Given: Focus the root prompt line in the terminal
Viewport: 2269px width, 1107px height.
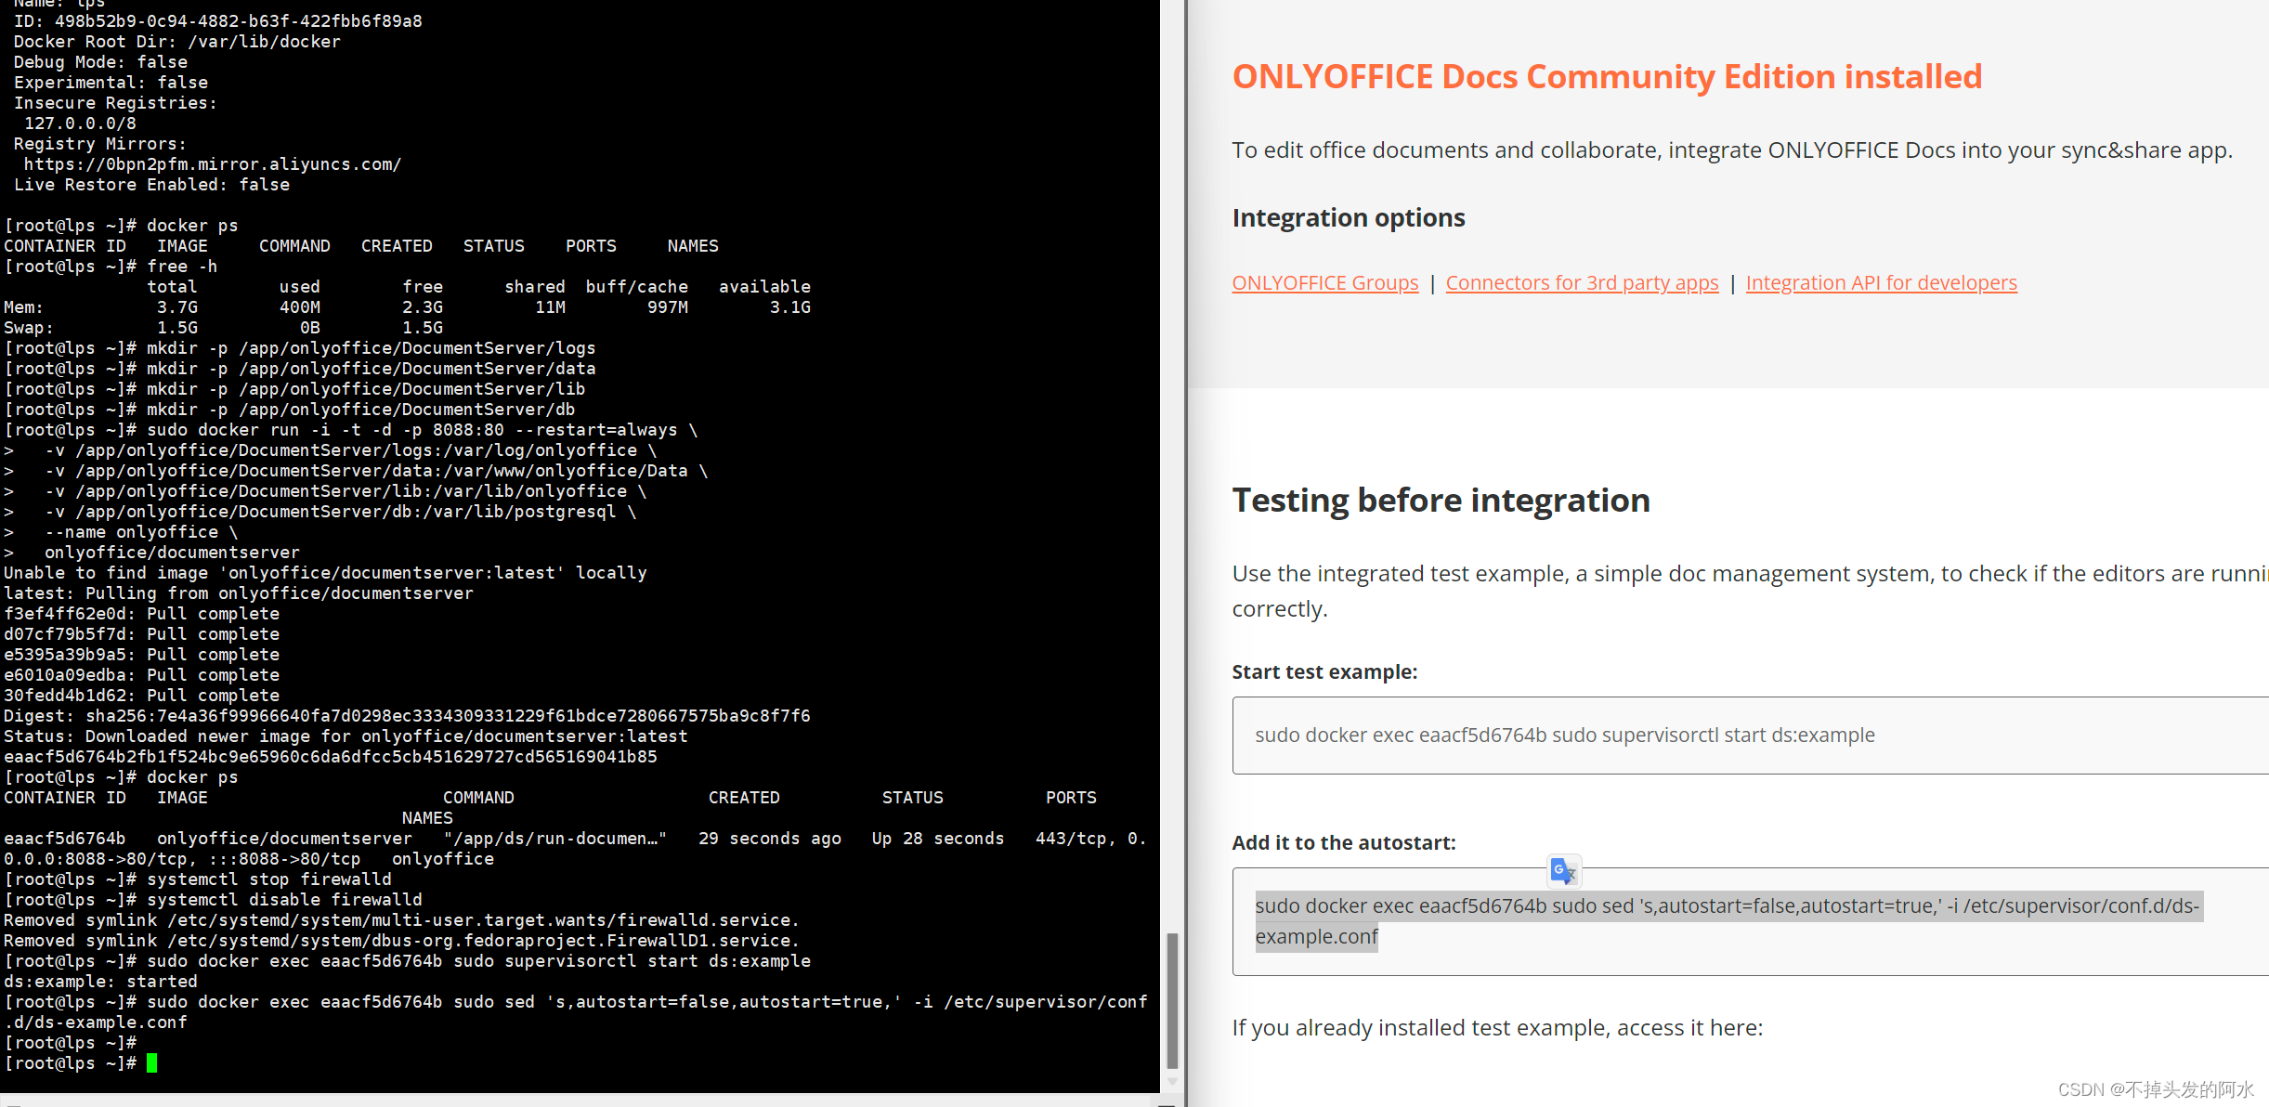Looking at the screenshot, I should click(x=70, y=1062).
